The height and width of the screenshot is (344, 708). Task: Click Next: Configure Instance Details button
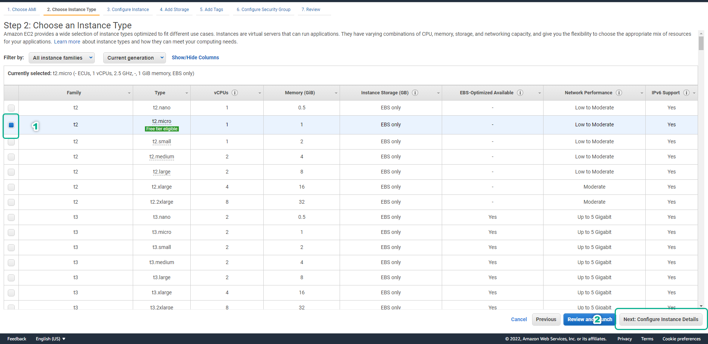661,319
